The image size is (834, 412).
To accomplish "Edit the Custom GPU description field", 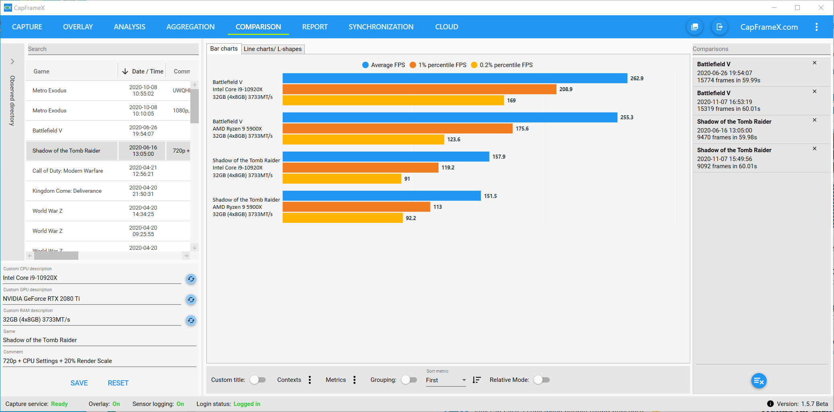I will [x=92, y=299].
